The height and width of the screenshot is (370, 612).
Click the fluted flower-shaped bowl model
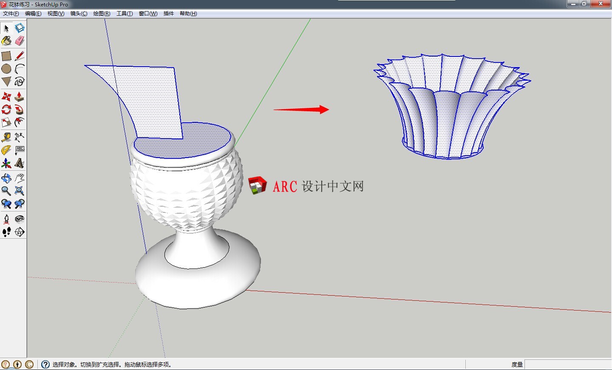click(x=452, y=106)
